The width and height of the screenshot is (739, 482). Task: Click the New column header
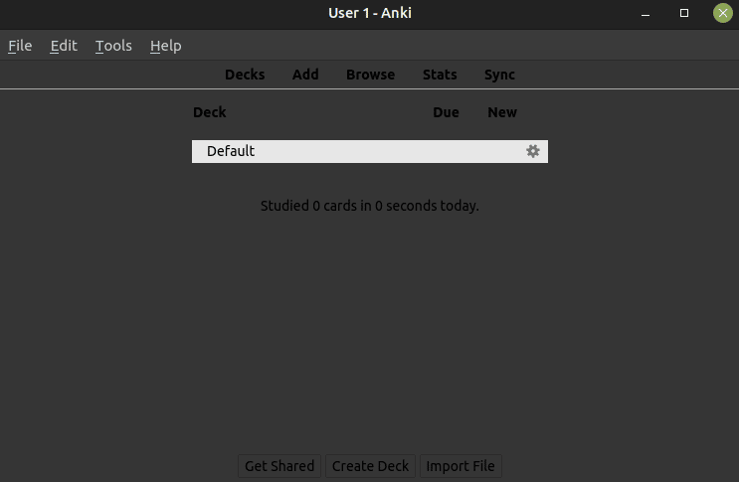(x=502, y=112)
